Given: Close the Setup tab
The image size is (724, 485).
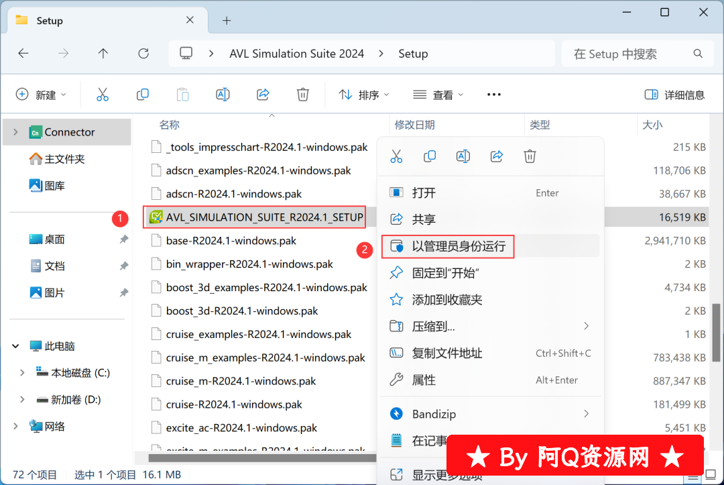Looking at the screenshot, I should pyautogui.click(x=190, y=20).
